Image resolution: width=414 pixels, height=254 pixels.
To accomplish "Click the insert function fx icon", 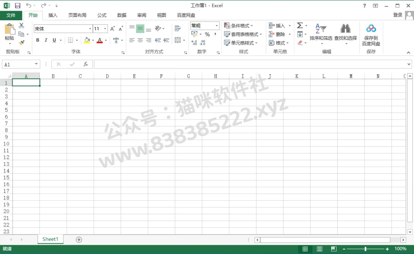I will pos(85,64).
